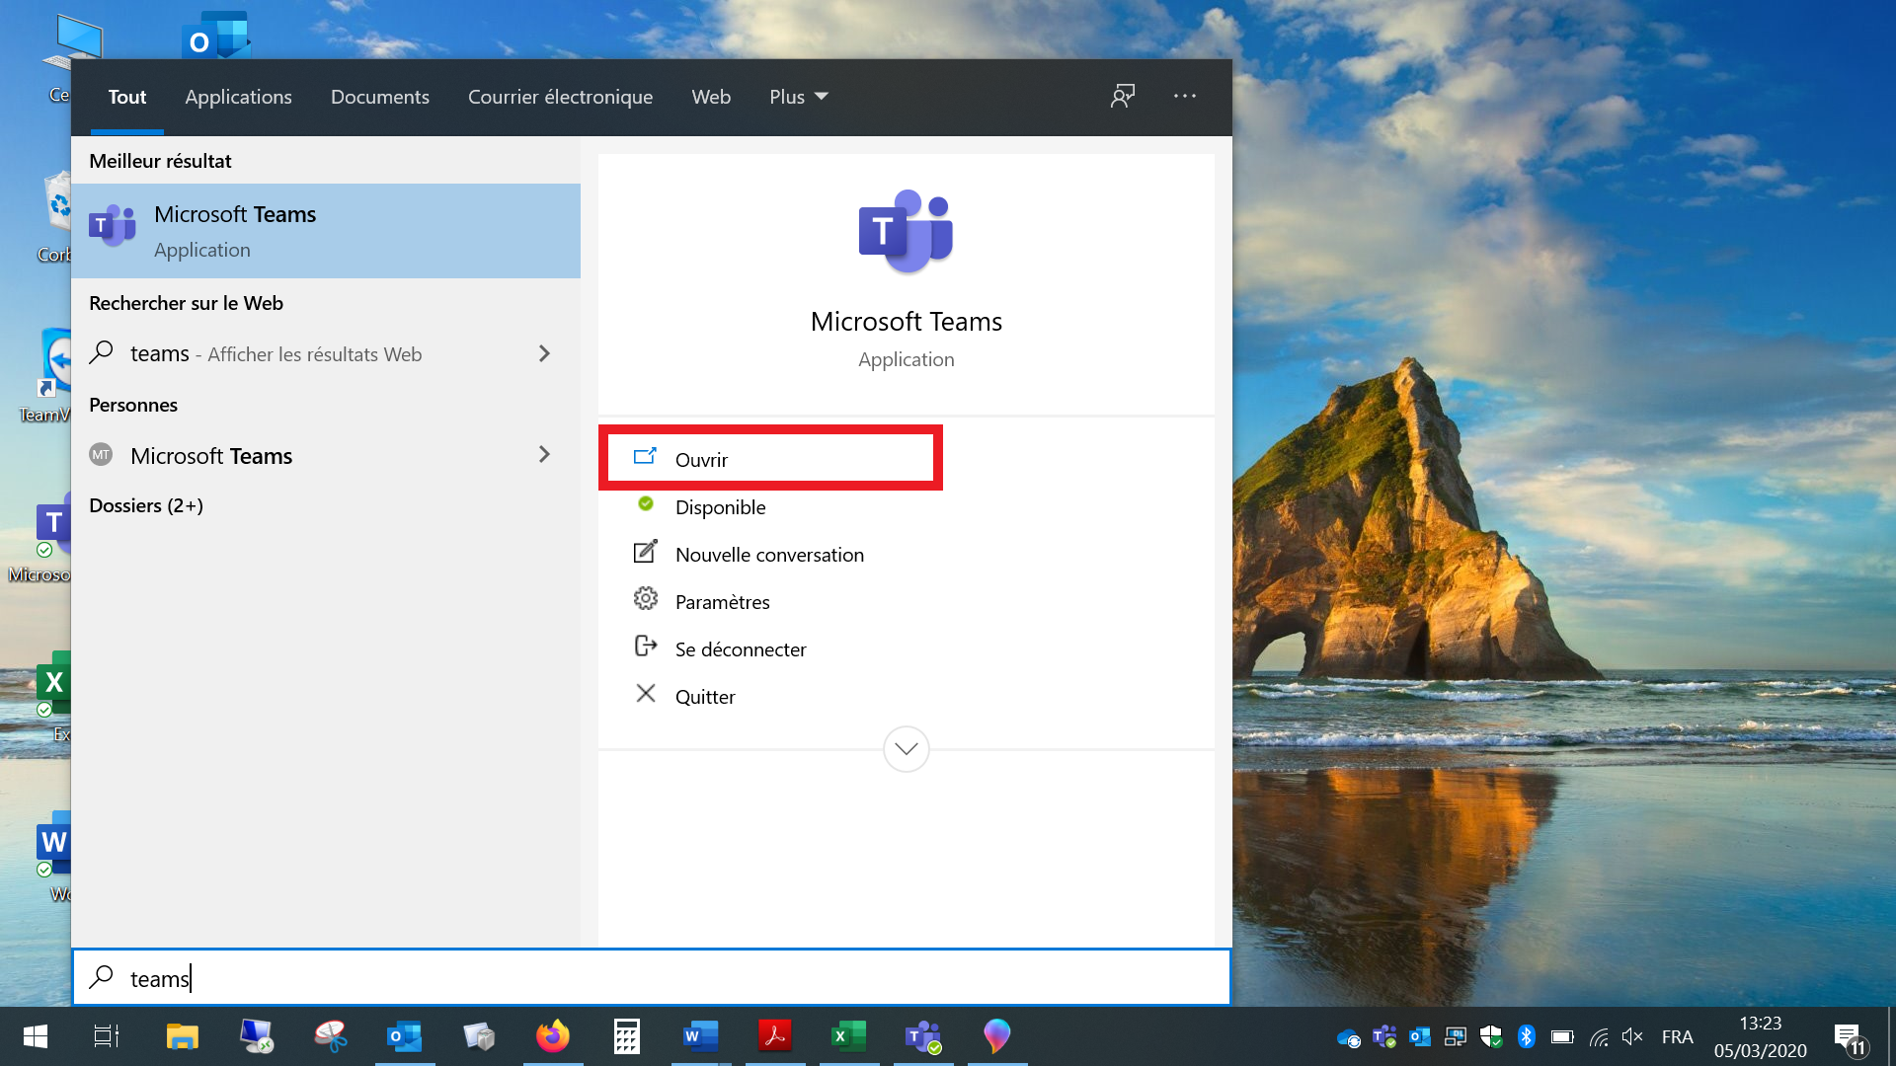Click the Outlook desktop shortcut icon
Screen dimensions: 1896x1066
(x=216, y=36)
